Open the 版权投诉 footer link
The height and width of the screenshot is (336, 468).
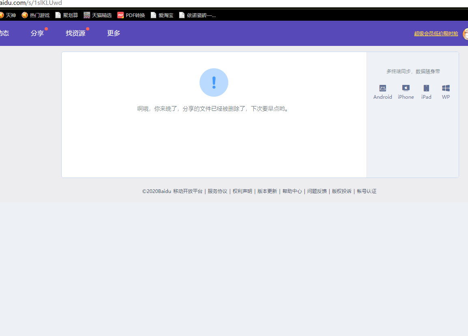(341, 191)
